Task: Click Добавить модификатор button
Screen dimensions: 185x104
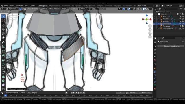Action: [x=171, y=46]
